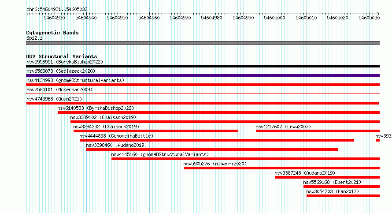This screenshot has height=213, width=392.
Task: Click the DGV Structural Variants track heading
Action: point(62,56)
